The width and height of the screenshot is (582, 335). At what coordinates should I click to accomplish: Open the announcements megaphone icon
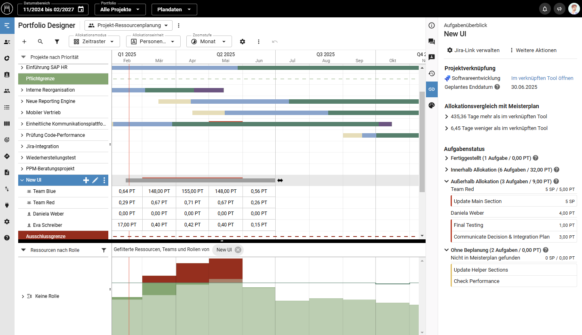click(559, 9)
